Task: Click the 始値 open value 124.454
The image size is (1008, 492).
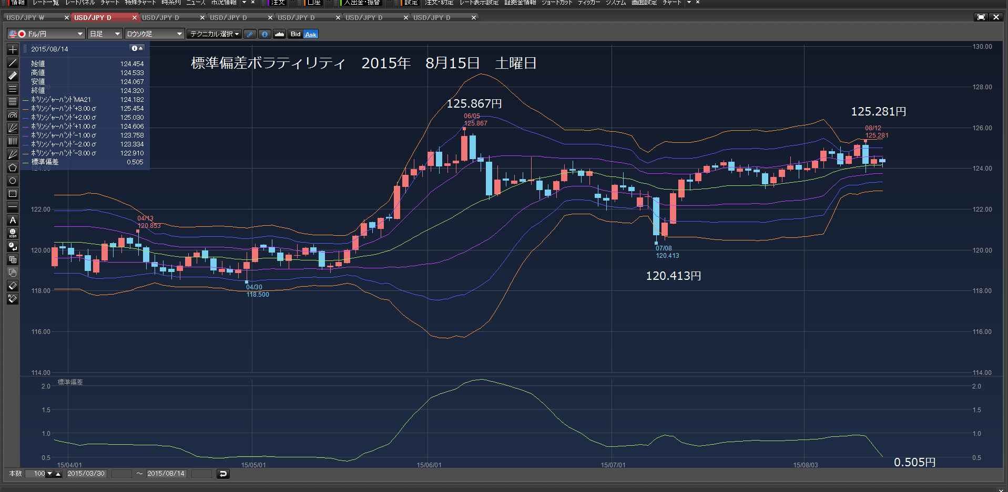Action: (x=132, y=64)
